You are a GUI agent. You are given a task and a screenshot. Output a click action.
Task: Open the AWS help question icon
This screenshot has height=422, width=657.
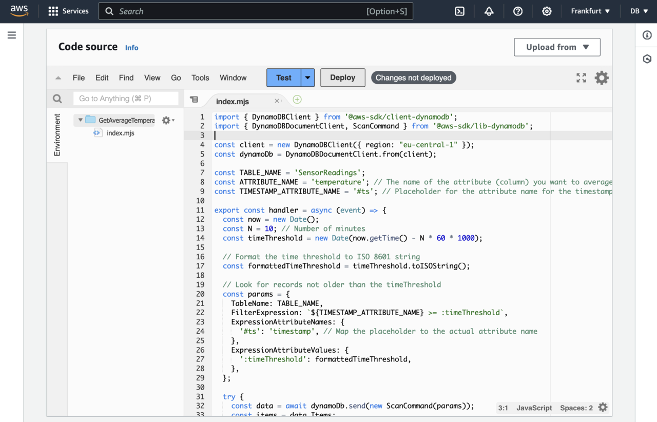tap(518, 11)
